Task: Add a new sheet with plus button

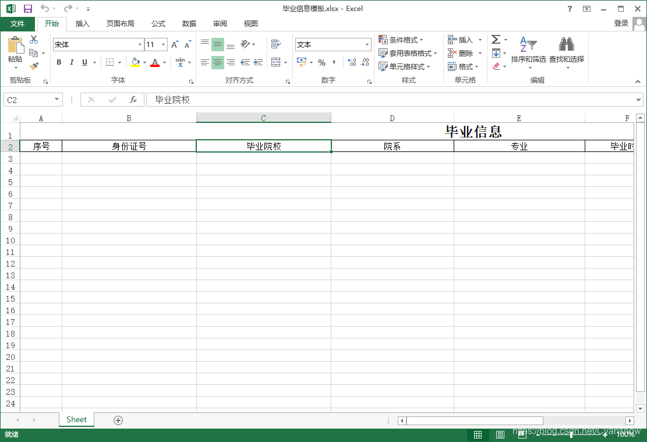Action: click(118, 420)
